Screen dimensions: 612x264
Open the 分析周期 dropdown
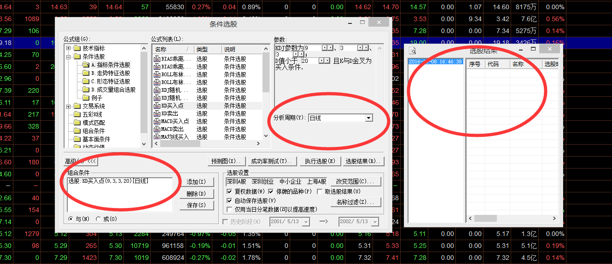tap(368, 118)
